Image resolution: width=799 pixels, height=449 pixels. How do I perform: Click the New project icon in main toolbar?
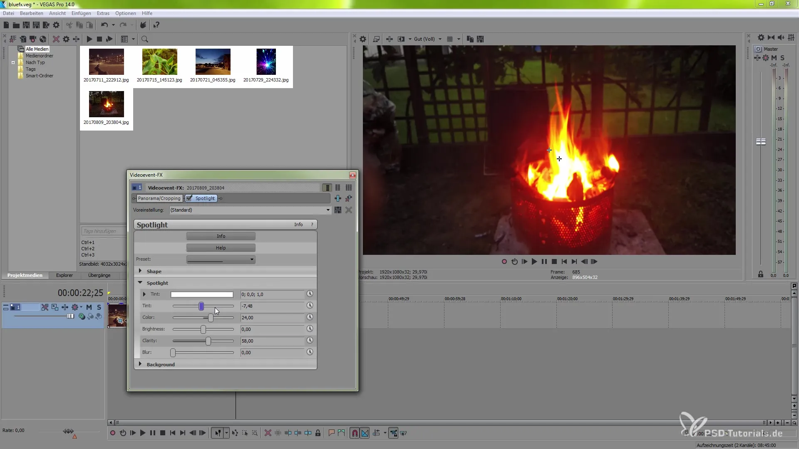[6, 25]
